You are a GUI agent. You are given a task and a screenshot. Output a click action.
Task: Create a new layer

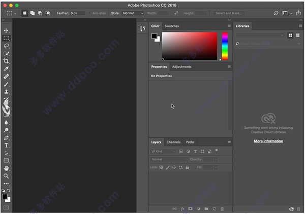(x=215, y=209)
